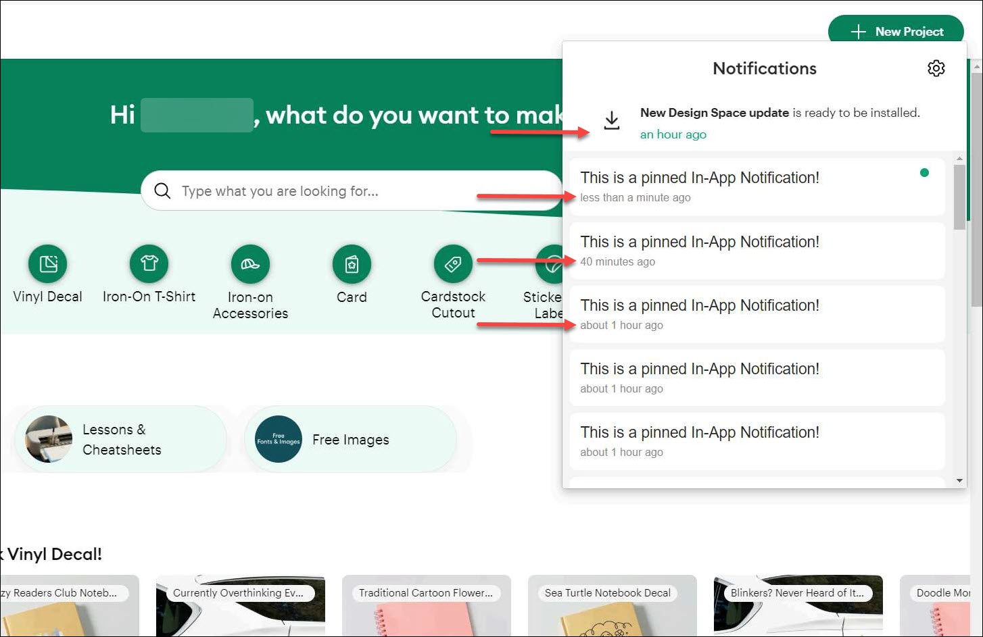This screenshot has width=983, height=637.
Task: Focus the project search field
Action: [352, 190]
